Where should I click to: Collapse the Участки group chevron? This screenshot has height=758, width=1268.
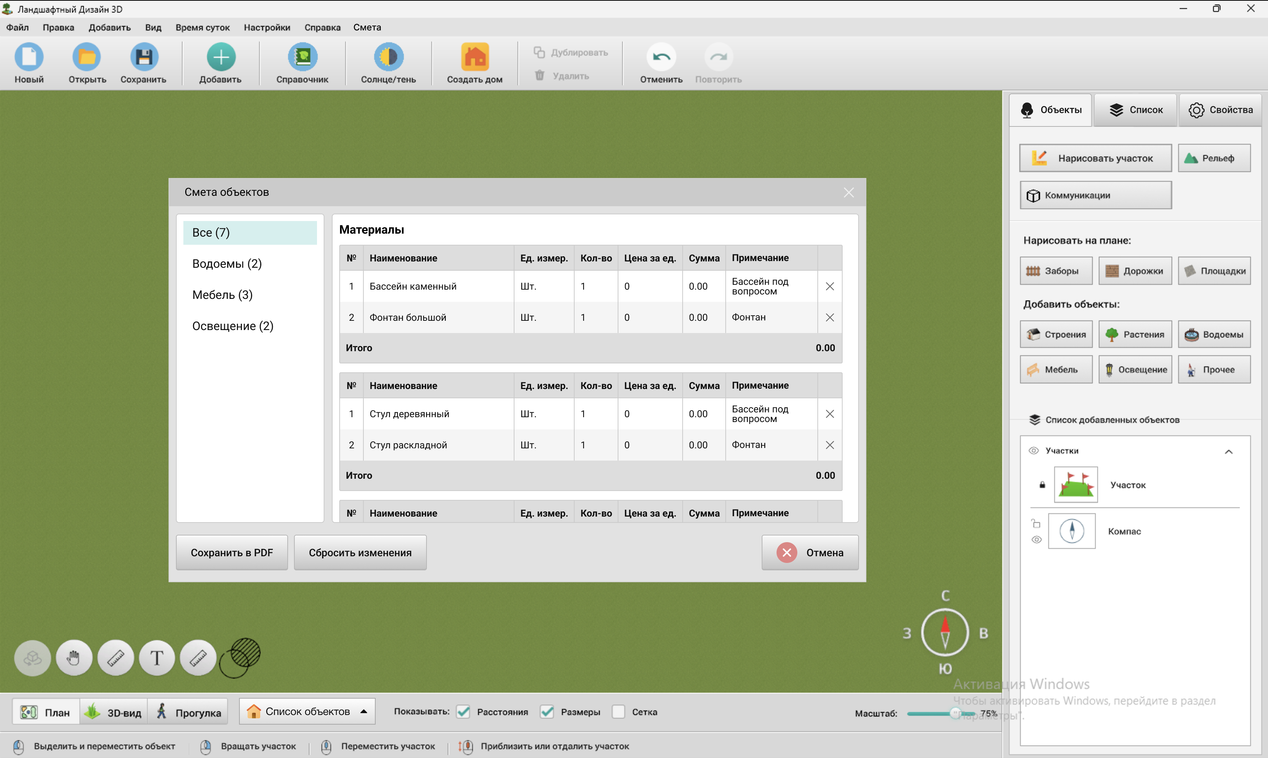(1228, 452)
